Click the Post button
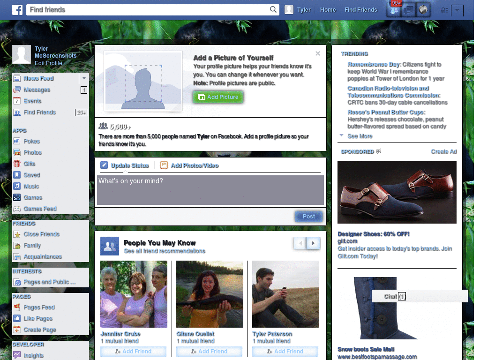This screenshot has height=360, width=480. pyautogui.click(x=309, y=217)
